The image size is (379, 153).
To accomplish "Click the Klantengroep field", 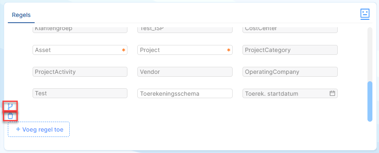I will [80, 30].
